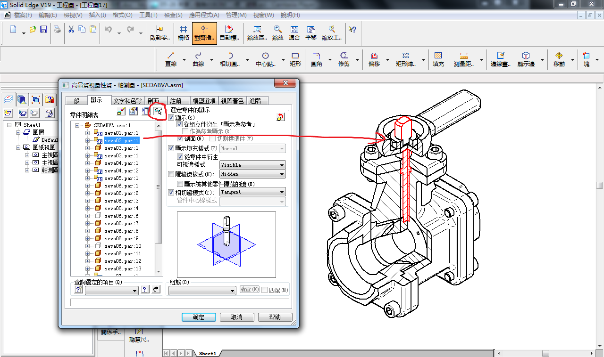The width and height of the screenshot is (604, 357).
Task: Expand the seva03.par:1 tree node
Action: [x=87, y=148]
